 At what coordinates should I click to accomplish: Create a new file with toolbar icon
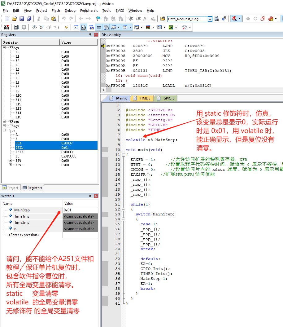coord(7,19)
